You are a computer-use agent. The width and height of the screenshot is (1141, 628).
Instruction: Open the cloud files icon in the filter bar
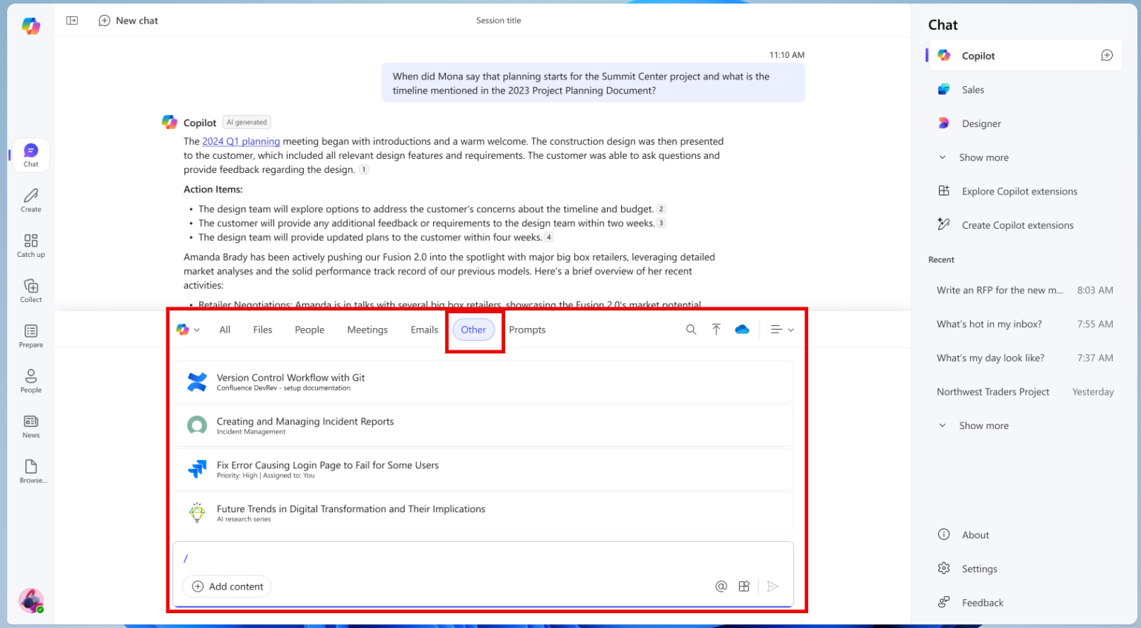[742, 329]
